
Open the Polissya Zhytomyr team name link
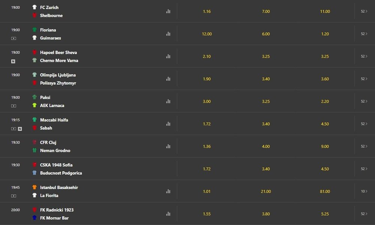[58, 83]
